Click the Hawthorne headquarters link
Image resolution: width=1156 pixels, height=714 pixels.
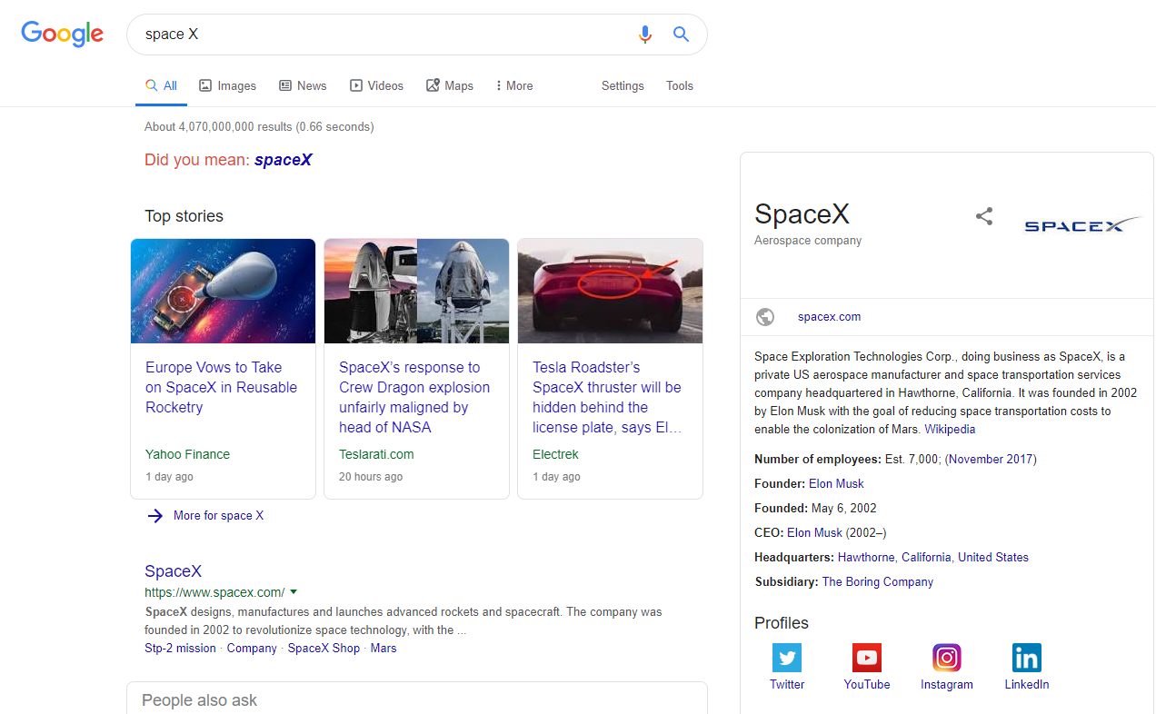[x=866, y=558]
